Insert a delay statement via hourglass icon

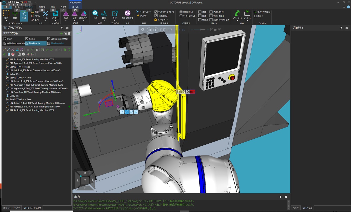9,54
